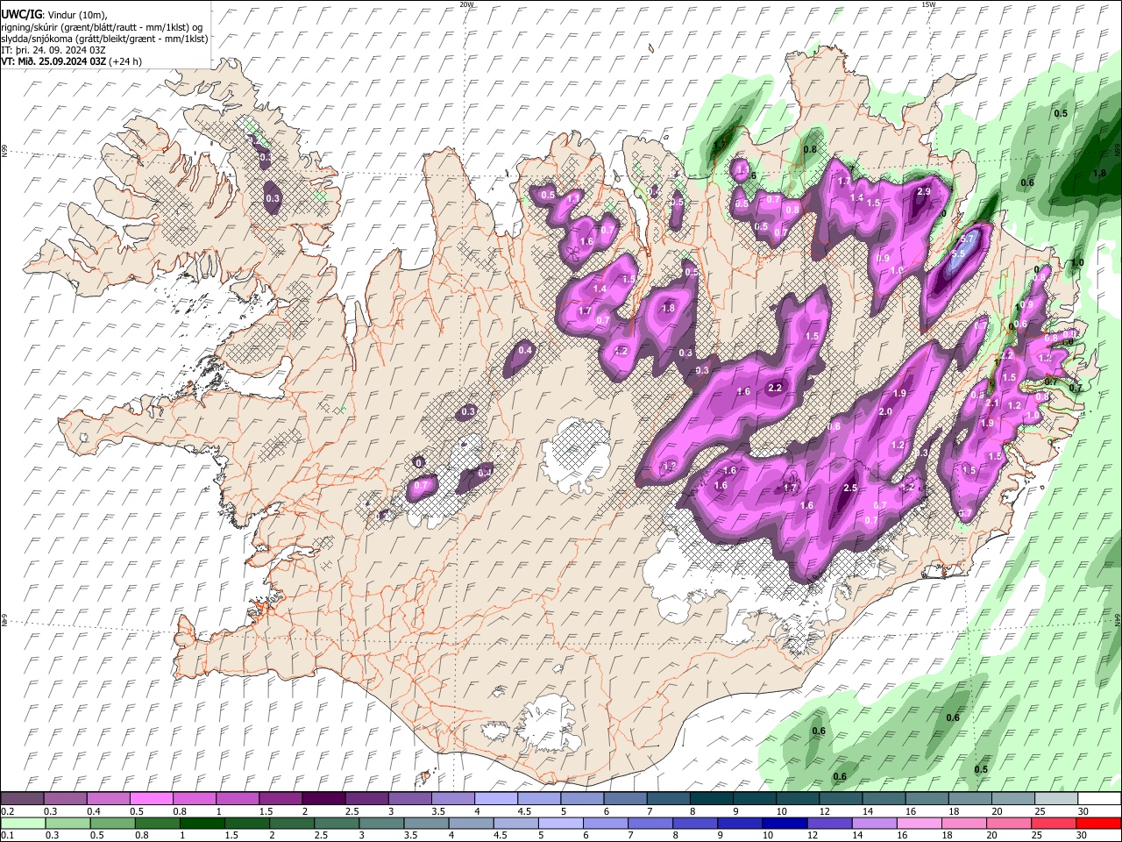Click the 'rigning/skúrir' rain legend description line

(x=103, y=27)
